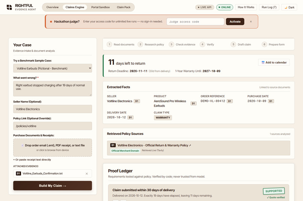Click the WARRANTY claim type tag

tap(163, 118)
